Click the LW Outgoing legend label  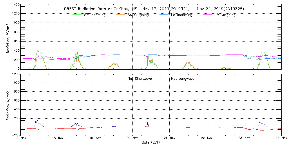(225, 15)
